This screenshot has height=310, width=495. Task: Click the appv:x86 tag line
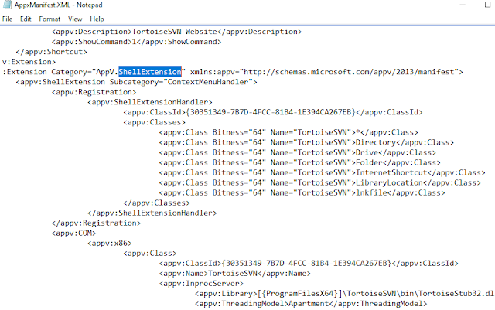110,244
